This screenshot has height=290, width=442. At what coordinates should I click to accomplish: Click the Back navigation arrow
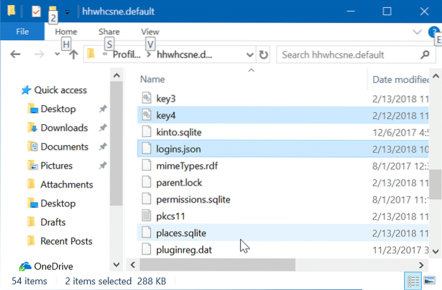point(15,54)
